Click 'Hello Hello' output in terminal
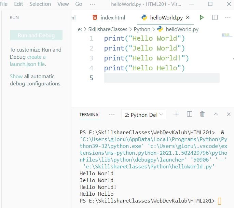This screenshot has width=234, height=208. pos(96,194)
